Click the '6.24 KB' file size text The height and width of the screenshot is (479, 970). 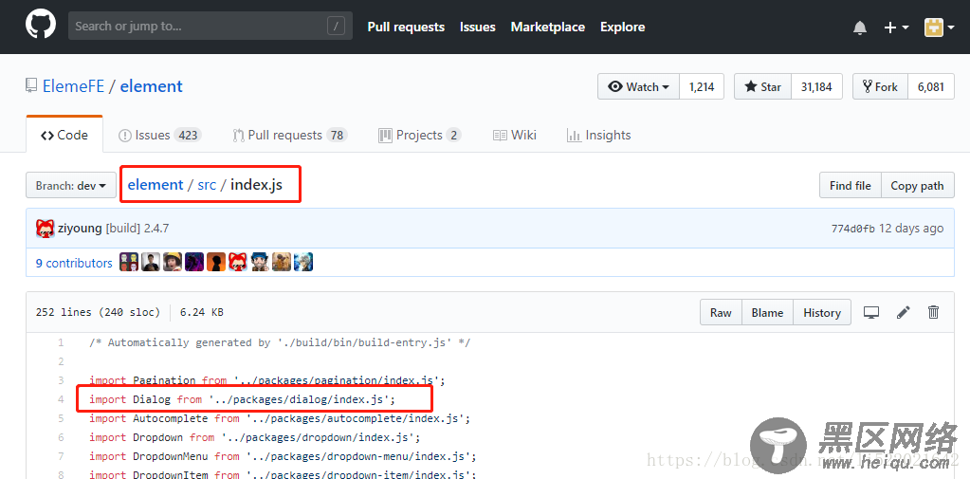[x=202, y=312]
